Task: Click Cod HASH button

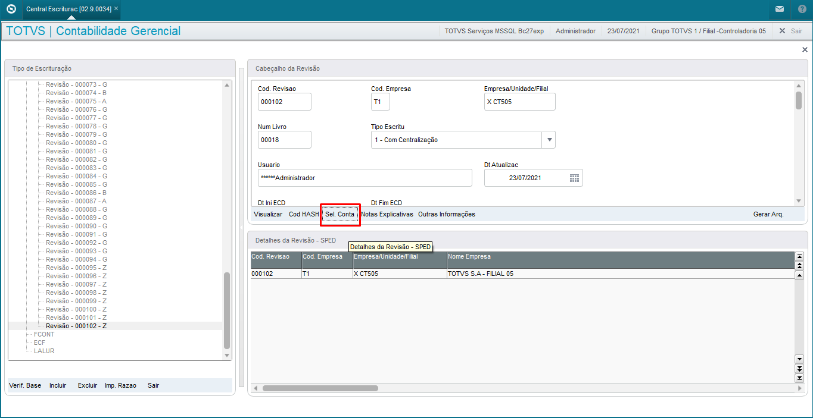Action: [304, 214]
